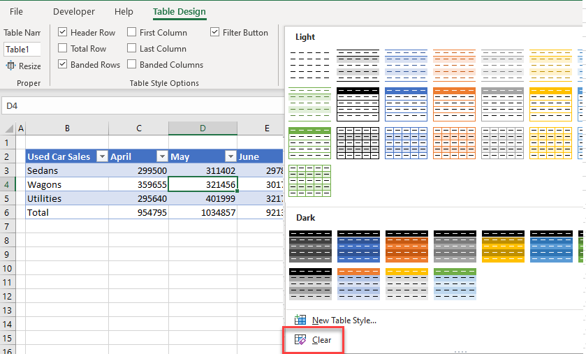Pick the light green banded table style
Image resolution: width=586 pixels, height=354 pixels.
310,102
